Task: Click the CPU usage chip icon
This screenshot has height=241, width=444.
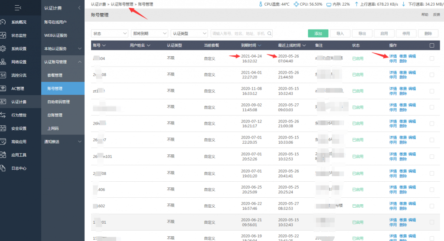Action: point(296,4)
